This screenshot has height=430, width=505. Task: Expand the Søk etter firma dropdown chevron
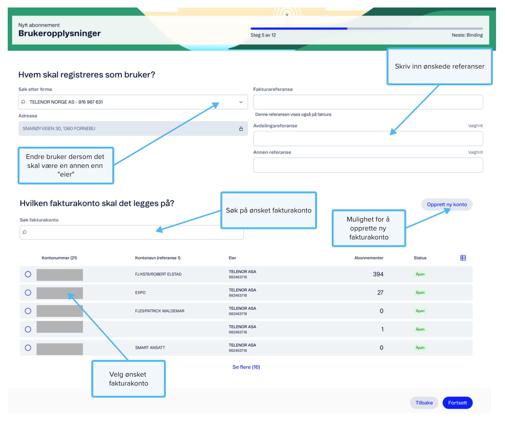[x=241, y=102]
